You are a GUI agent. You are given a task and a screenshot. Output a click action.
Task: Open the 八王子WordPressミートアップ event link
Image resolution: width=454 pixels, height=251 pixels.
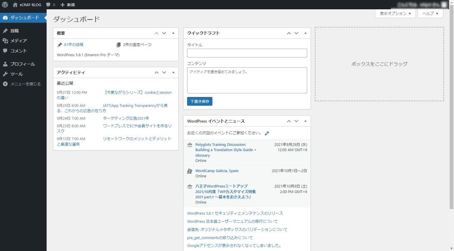coord(226,191)
